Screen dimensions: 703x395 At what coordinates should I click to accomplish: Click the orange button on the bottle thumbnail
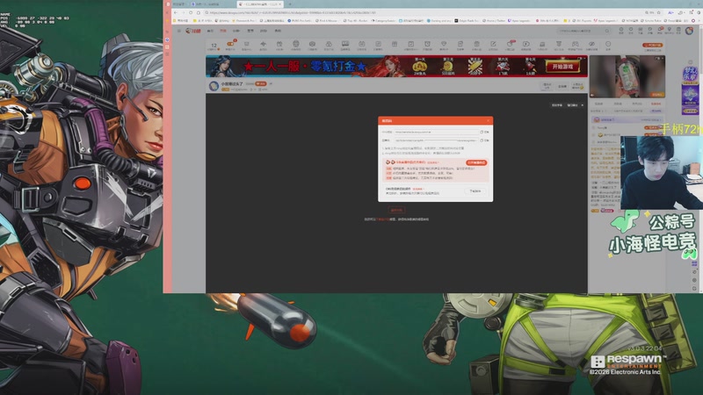(x=657, y=95)
